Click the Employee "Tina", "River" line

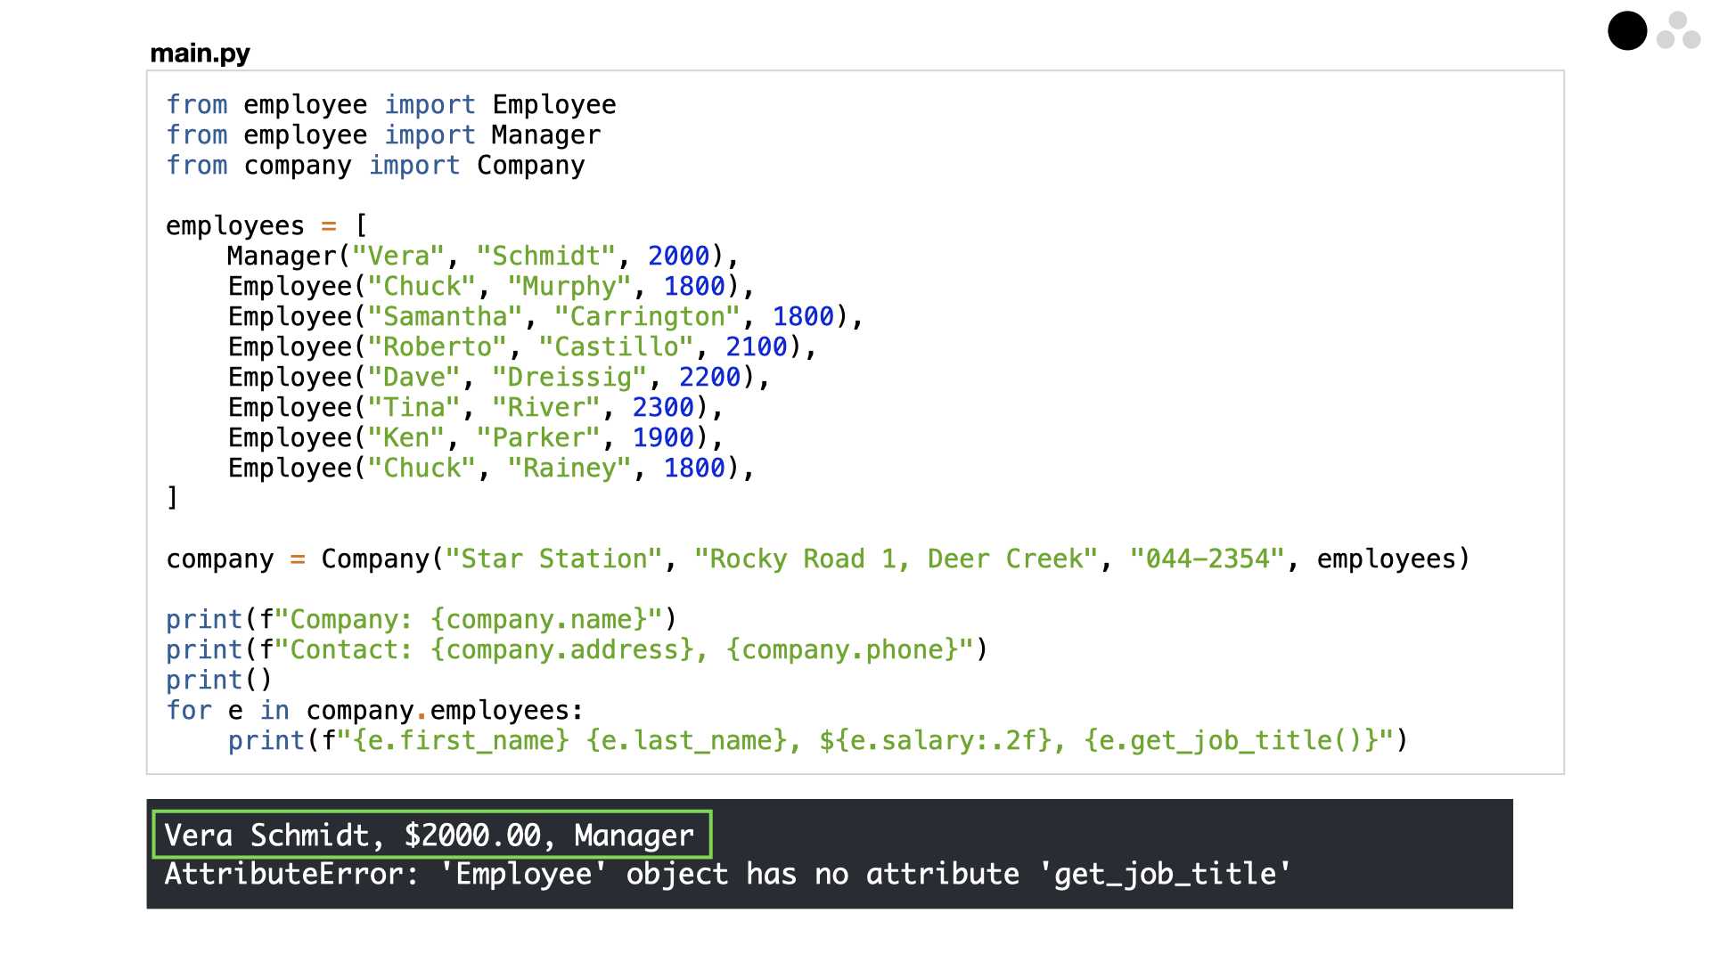point(476,408)
